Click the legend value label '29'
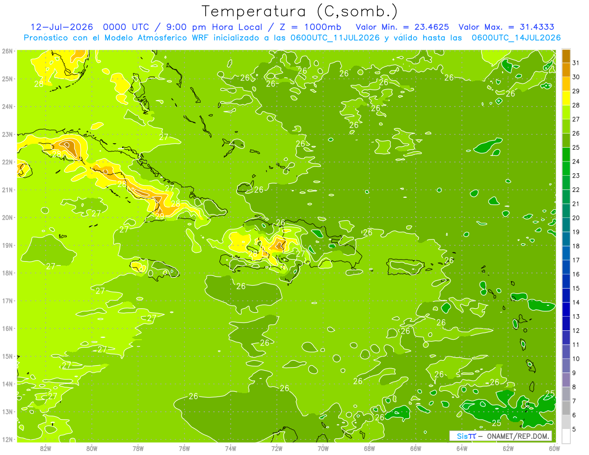 coord(576,91)
